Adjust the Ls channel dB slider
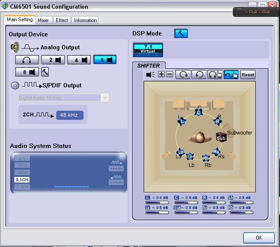The width and height of the screenshot is (280, 247). 157,212
